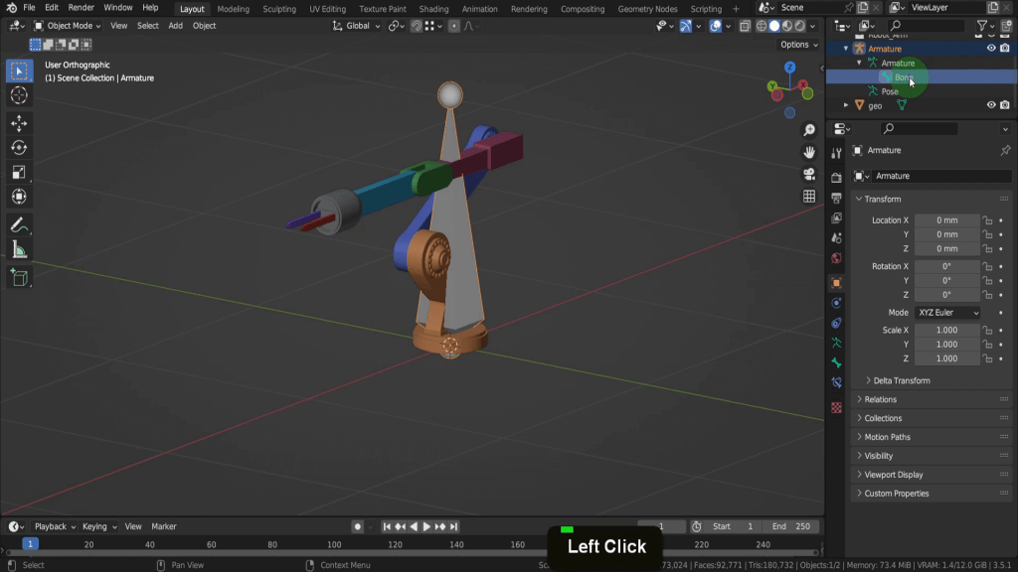The height and width of the screenshot is (572, 1018).
Task: Pick the Measure tool
Action: click(19, 250)
